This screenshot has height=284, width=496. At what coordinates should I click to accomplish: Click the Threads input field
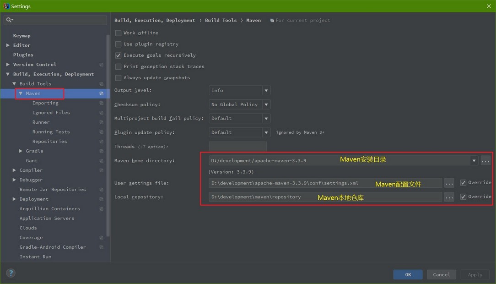237,147
